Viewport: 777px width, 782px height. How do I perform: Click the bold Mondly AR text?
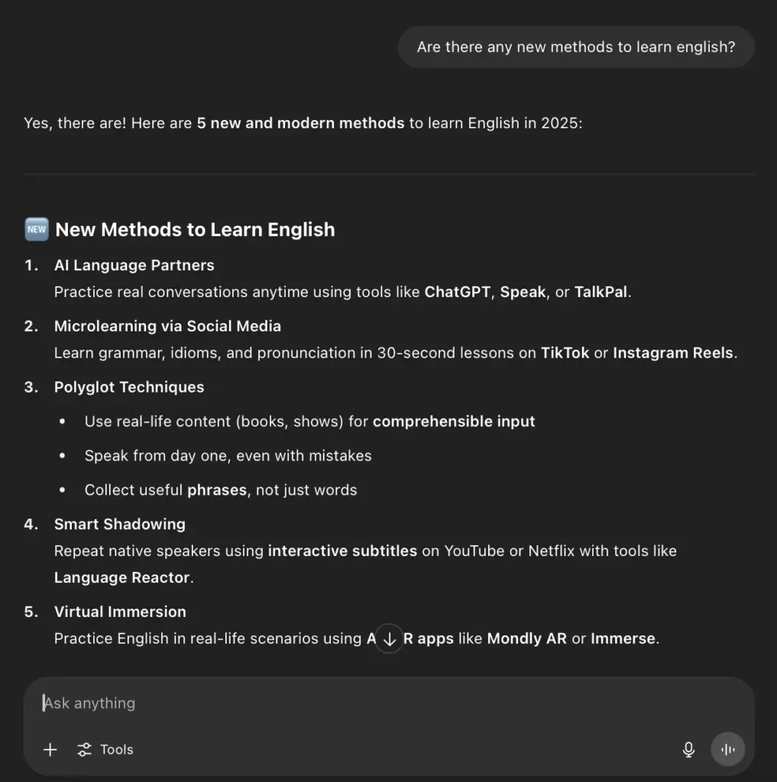pyautogui.click(x=526, y=638)
